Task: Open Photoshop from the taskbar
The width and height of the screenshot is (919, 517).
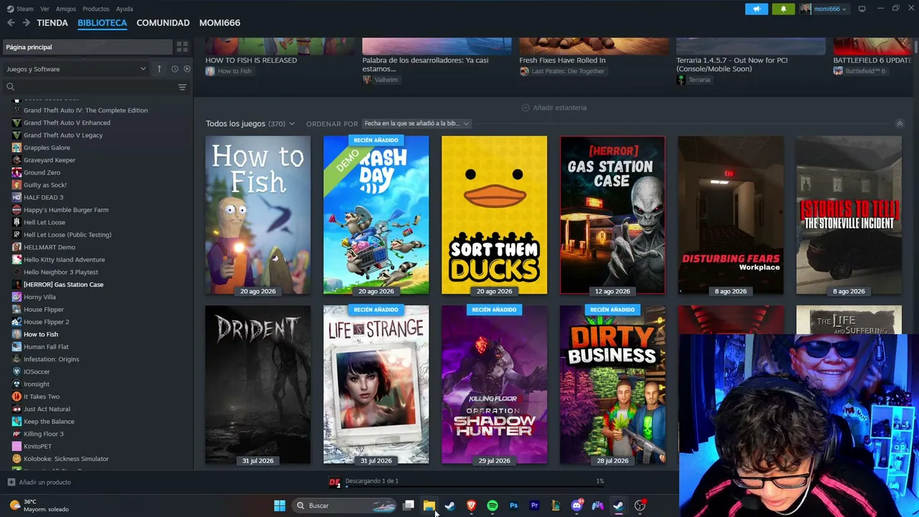Action: pyautogui.click(x=513, y=506)
